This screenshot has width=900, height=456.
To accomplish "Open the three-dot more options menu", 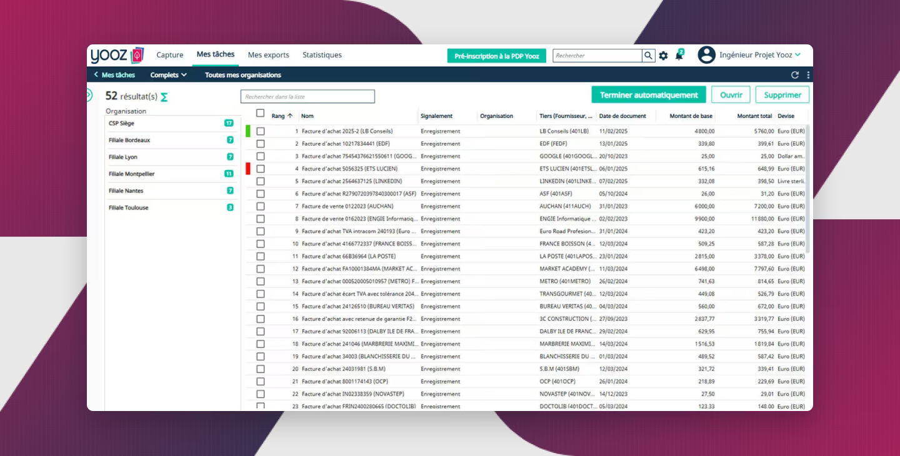I will pyautogui.click(x=808, y=75).
